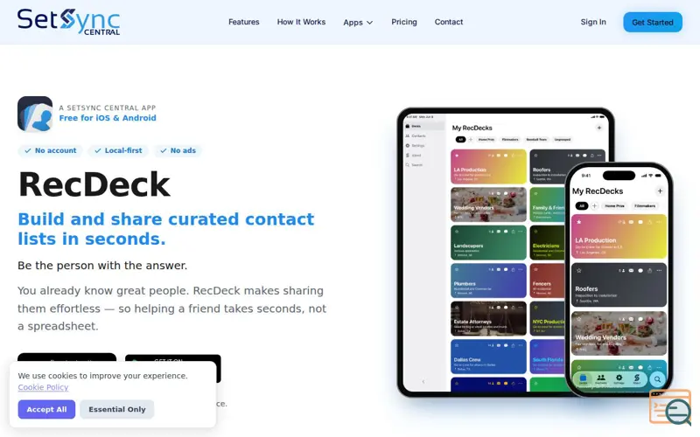Screen dimensions: 700x437
Task: Click the SetSync Central logo
Action: (68, 22)
